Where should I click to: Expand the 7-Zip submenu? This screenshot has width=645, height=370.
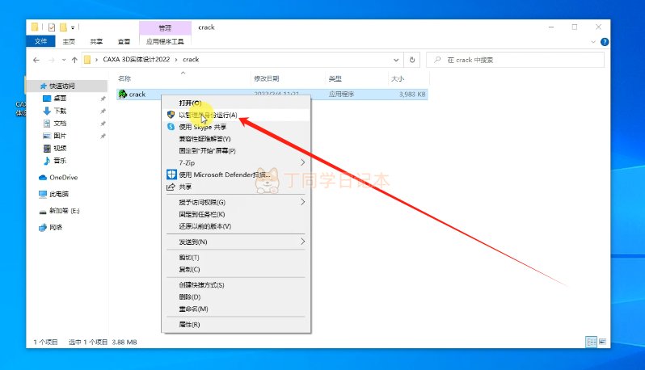point(303,163)
